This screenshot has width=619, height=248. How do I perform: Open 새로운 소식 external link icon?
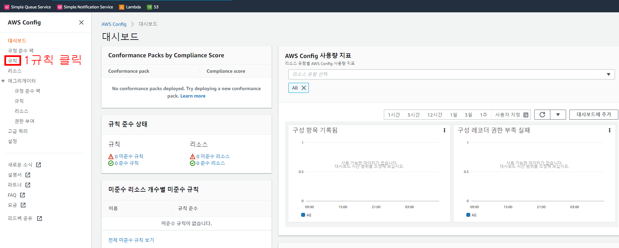point(39,165)
